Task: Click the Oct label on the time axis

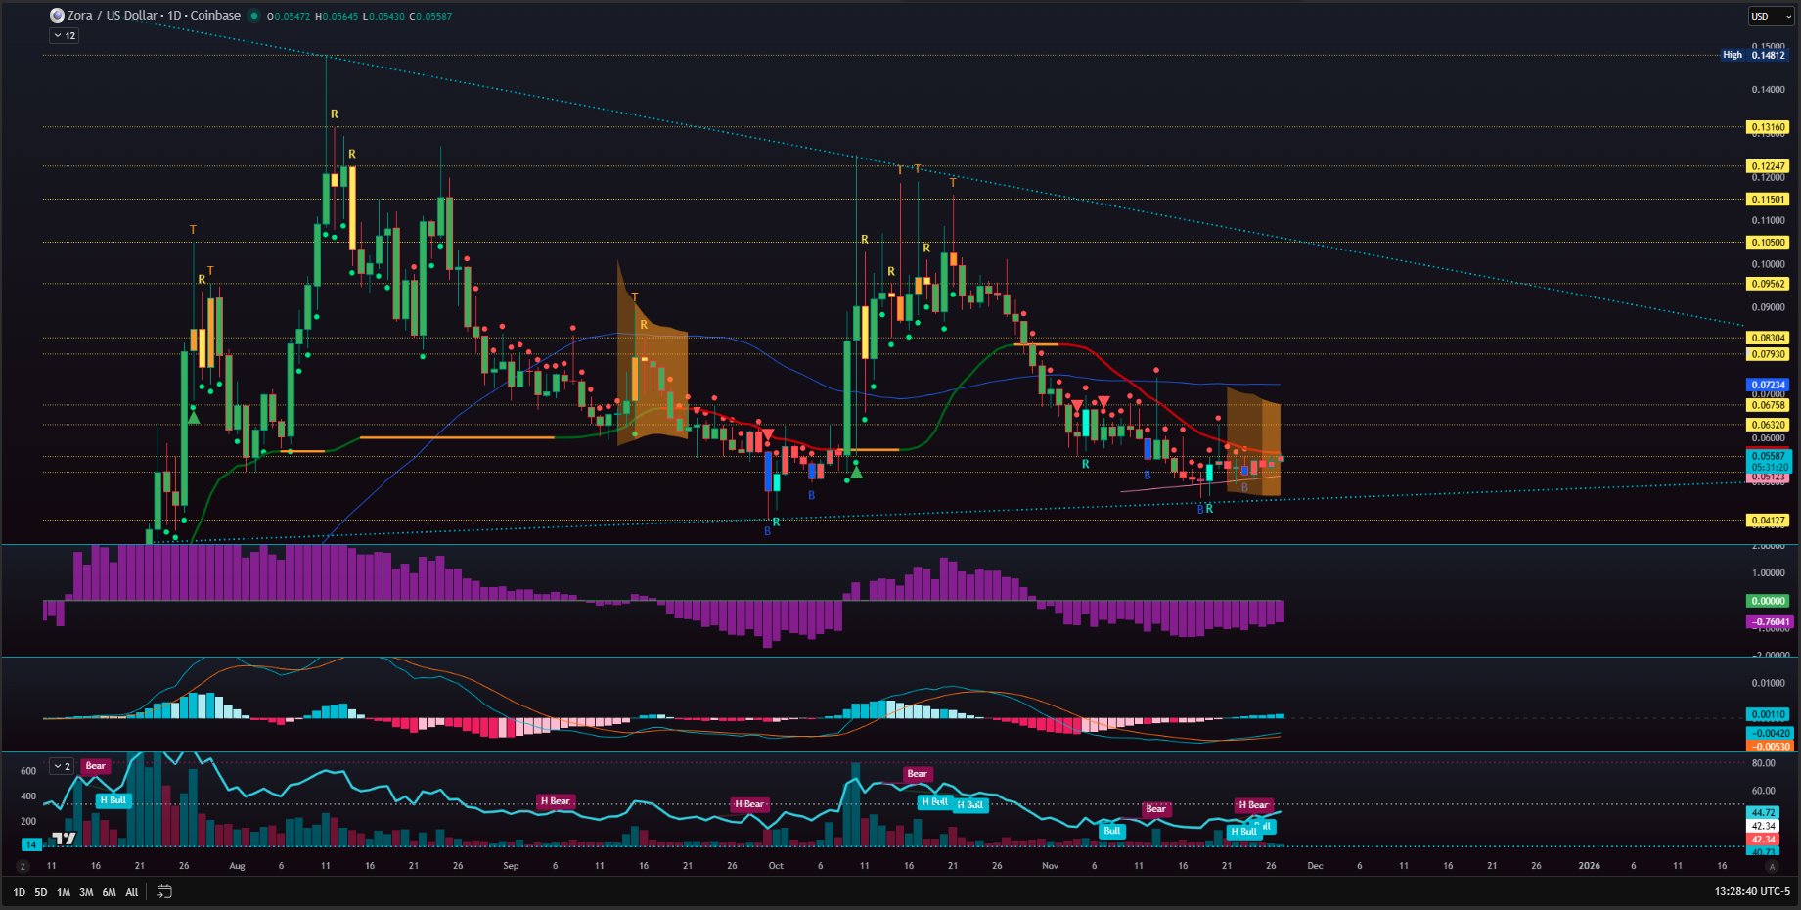Action: click(x=776, y=866)
